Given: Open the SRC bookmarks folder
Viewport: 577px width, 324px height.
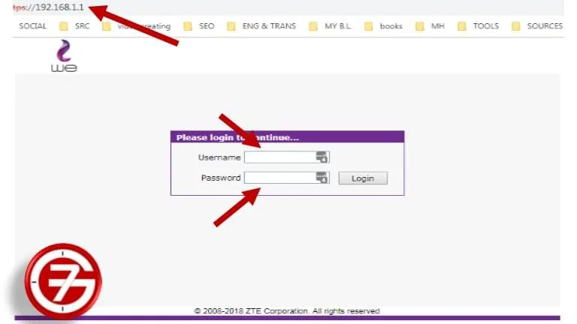Looking at the screenshot, I should 82,26.
